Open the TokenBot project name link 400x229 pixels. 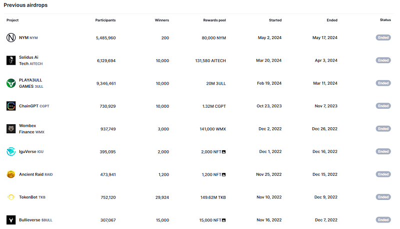pos(28,197)
